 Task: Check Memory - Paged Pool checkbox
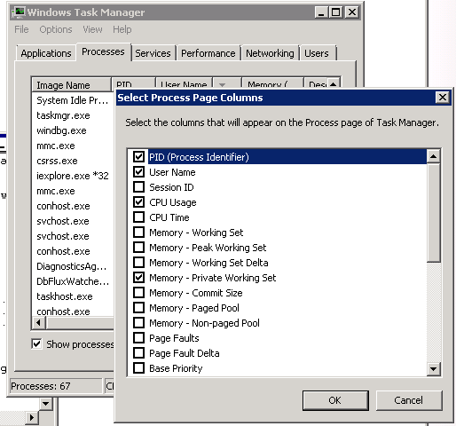[138, 308]
